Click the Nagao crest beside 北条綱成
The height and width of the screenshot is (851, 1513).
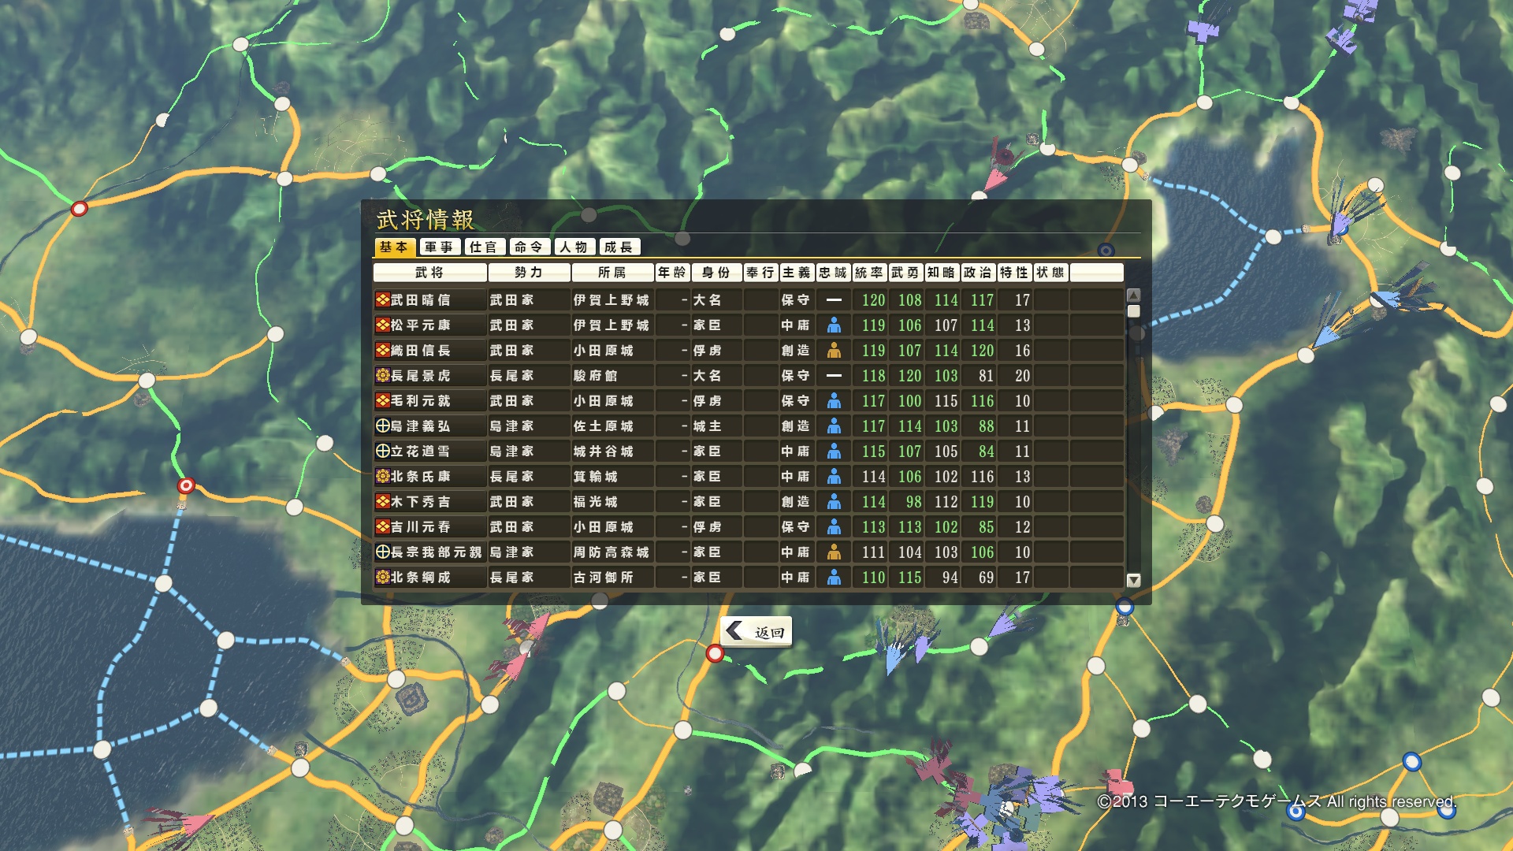coord(383,577)
